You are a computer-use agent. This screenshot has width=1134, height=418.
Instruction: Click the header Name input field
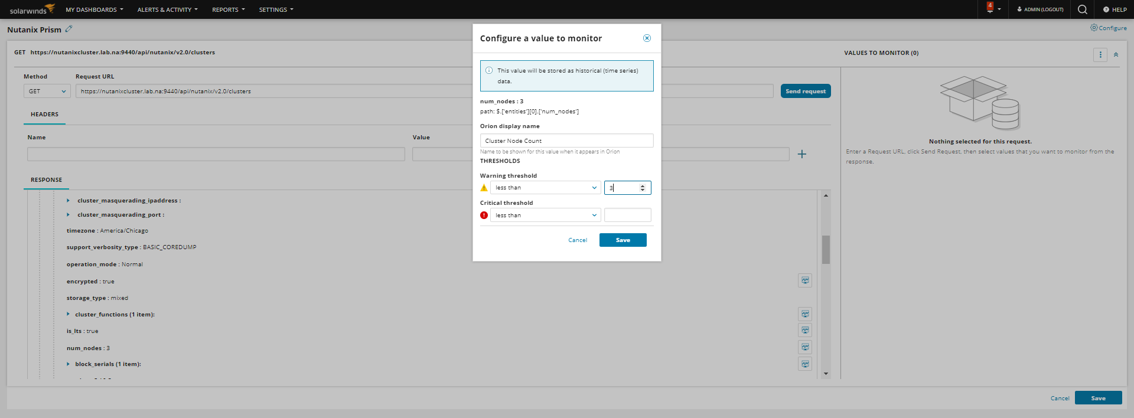(216, 154)
